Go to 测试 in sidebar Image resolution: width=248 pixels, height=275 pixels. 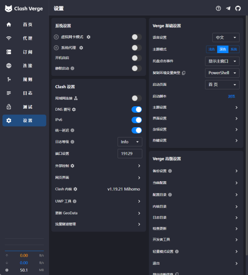24,107
